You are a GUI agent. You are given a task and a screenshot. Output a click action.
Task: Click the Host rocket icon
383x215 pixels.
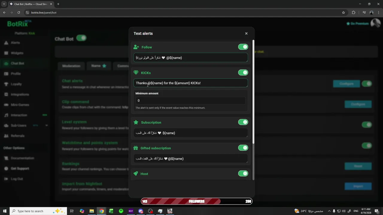tap(136, 174)
